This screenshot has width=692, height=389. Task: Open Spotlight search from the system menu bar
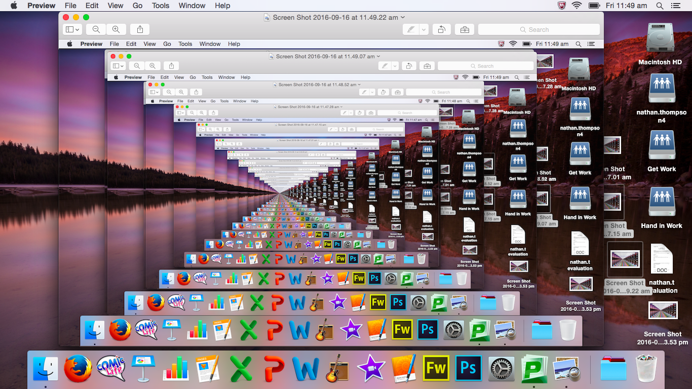660,6
